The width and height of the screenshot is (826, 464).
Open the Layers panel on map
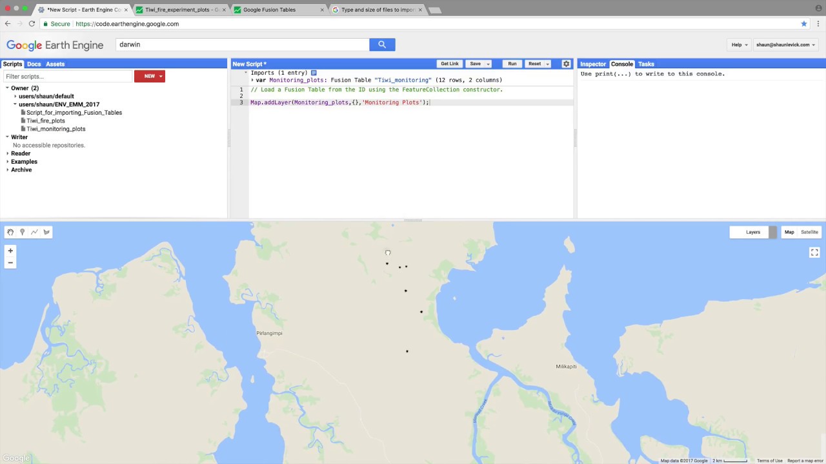753,232
